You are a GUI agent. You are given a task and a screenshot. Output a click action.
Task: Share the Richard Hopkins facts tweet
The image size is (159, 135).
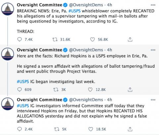tap(130, 89)
